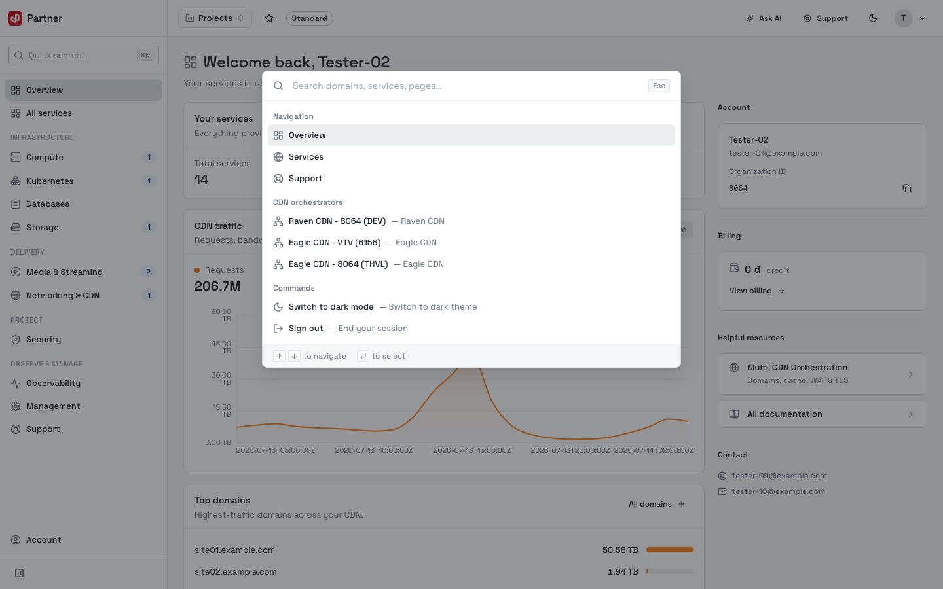Click site01.example.com traffic bar
Viewport: 943px width, 589px height.
tap(670, 550)
